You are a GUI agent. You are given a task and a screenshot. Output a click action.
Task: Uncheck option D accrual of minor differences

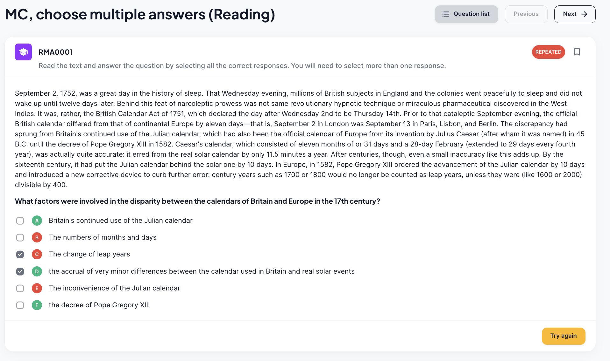[20, 271]
